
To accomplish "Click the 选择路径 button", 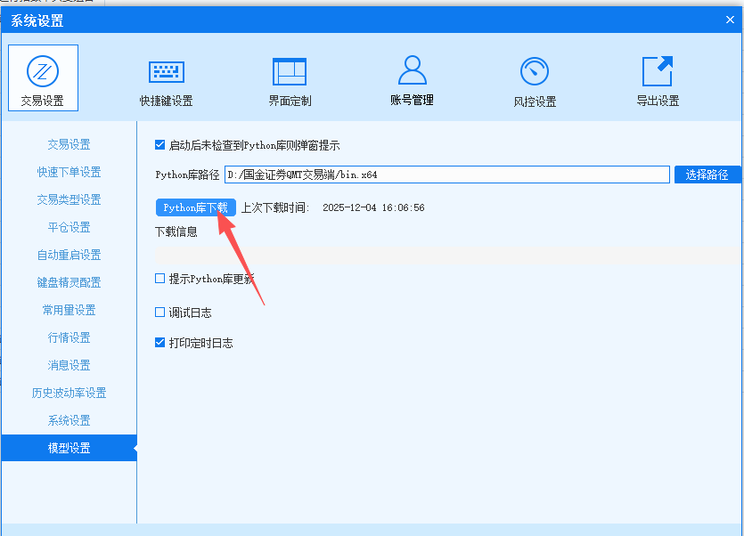I will coord(707,175).
